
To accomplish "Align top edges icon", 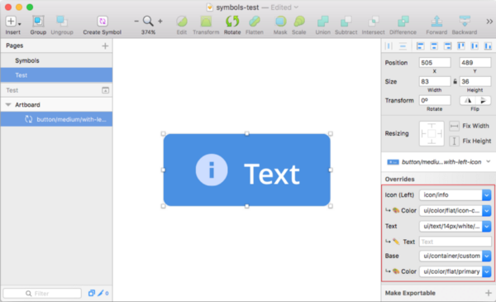I will point(461,46).
